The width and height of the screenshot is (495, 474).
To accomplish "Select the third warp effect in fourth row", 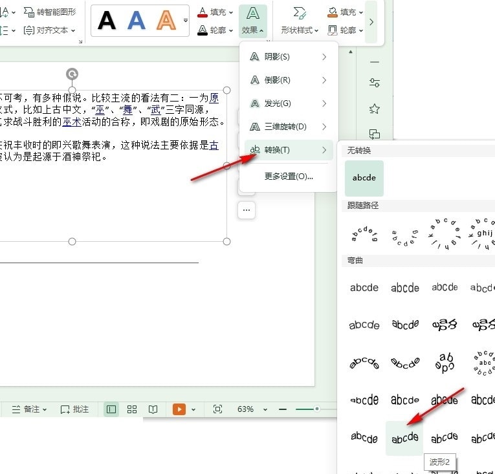I will pos(445,400).
